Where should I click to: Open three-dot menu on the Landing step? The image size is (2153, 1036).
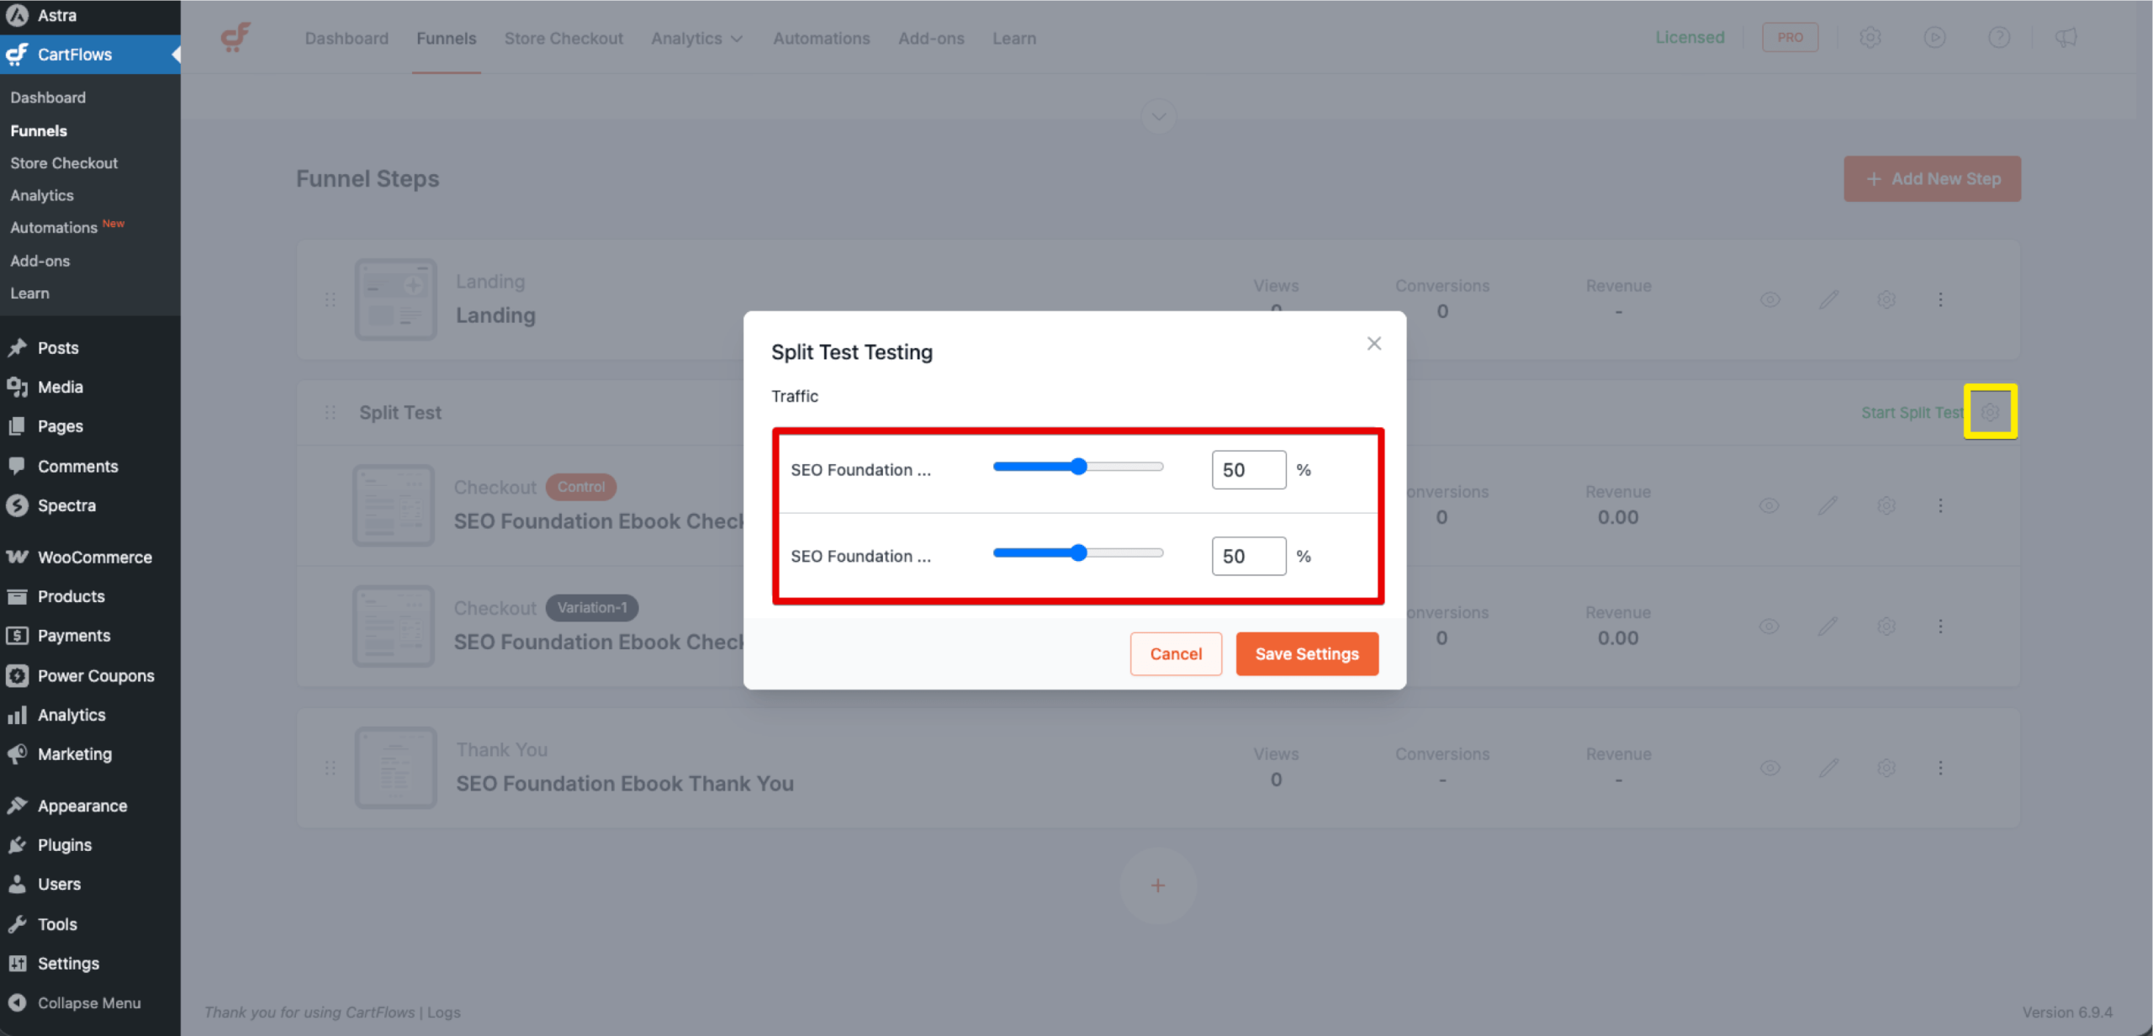coord(1941,299)
